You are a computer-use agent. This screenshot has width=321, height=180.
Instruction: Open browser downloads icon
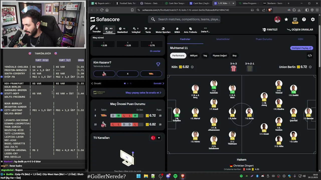point(299,10)
